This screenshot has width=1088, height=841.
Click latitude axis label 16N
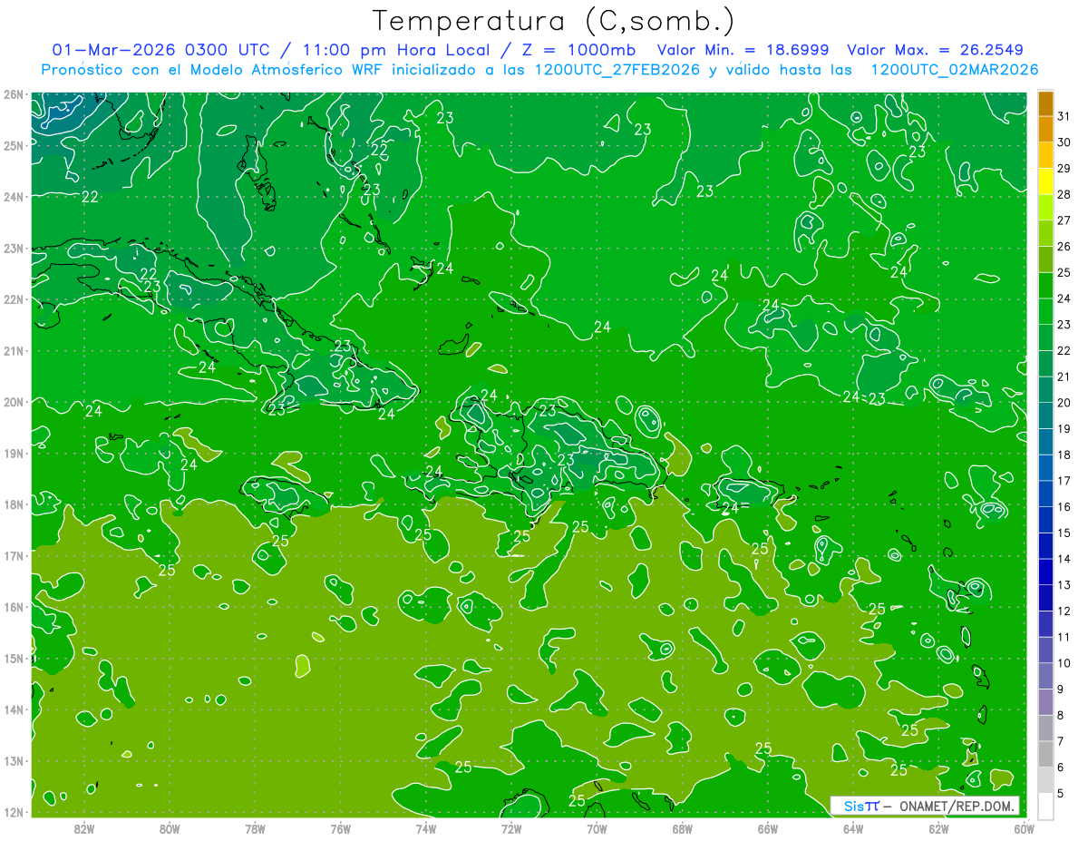pos(14,607)
